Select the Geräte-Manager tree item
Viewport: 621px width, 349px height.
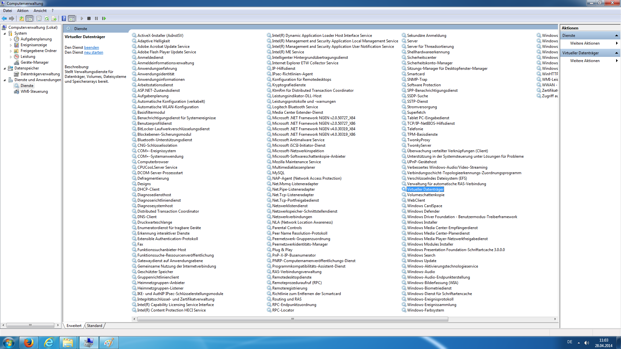click(34, 62)
